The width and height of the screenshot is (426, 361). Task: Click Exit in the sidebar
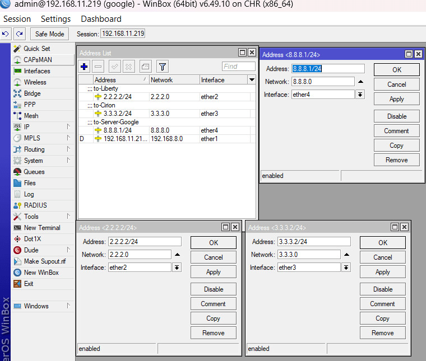(x=43, y=284)
